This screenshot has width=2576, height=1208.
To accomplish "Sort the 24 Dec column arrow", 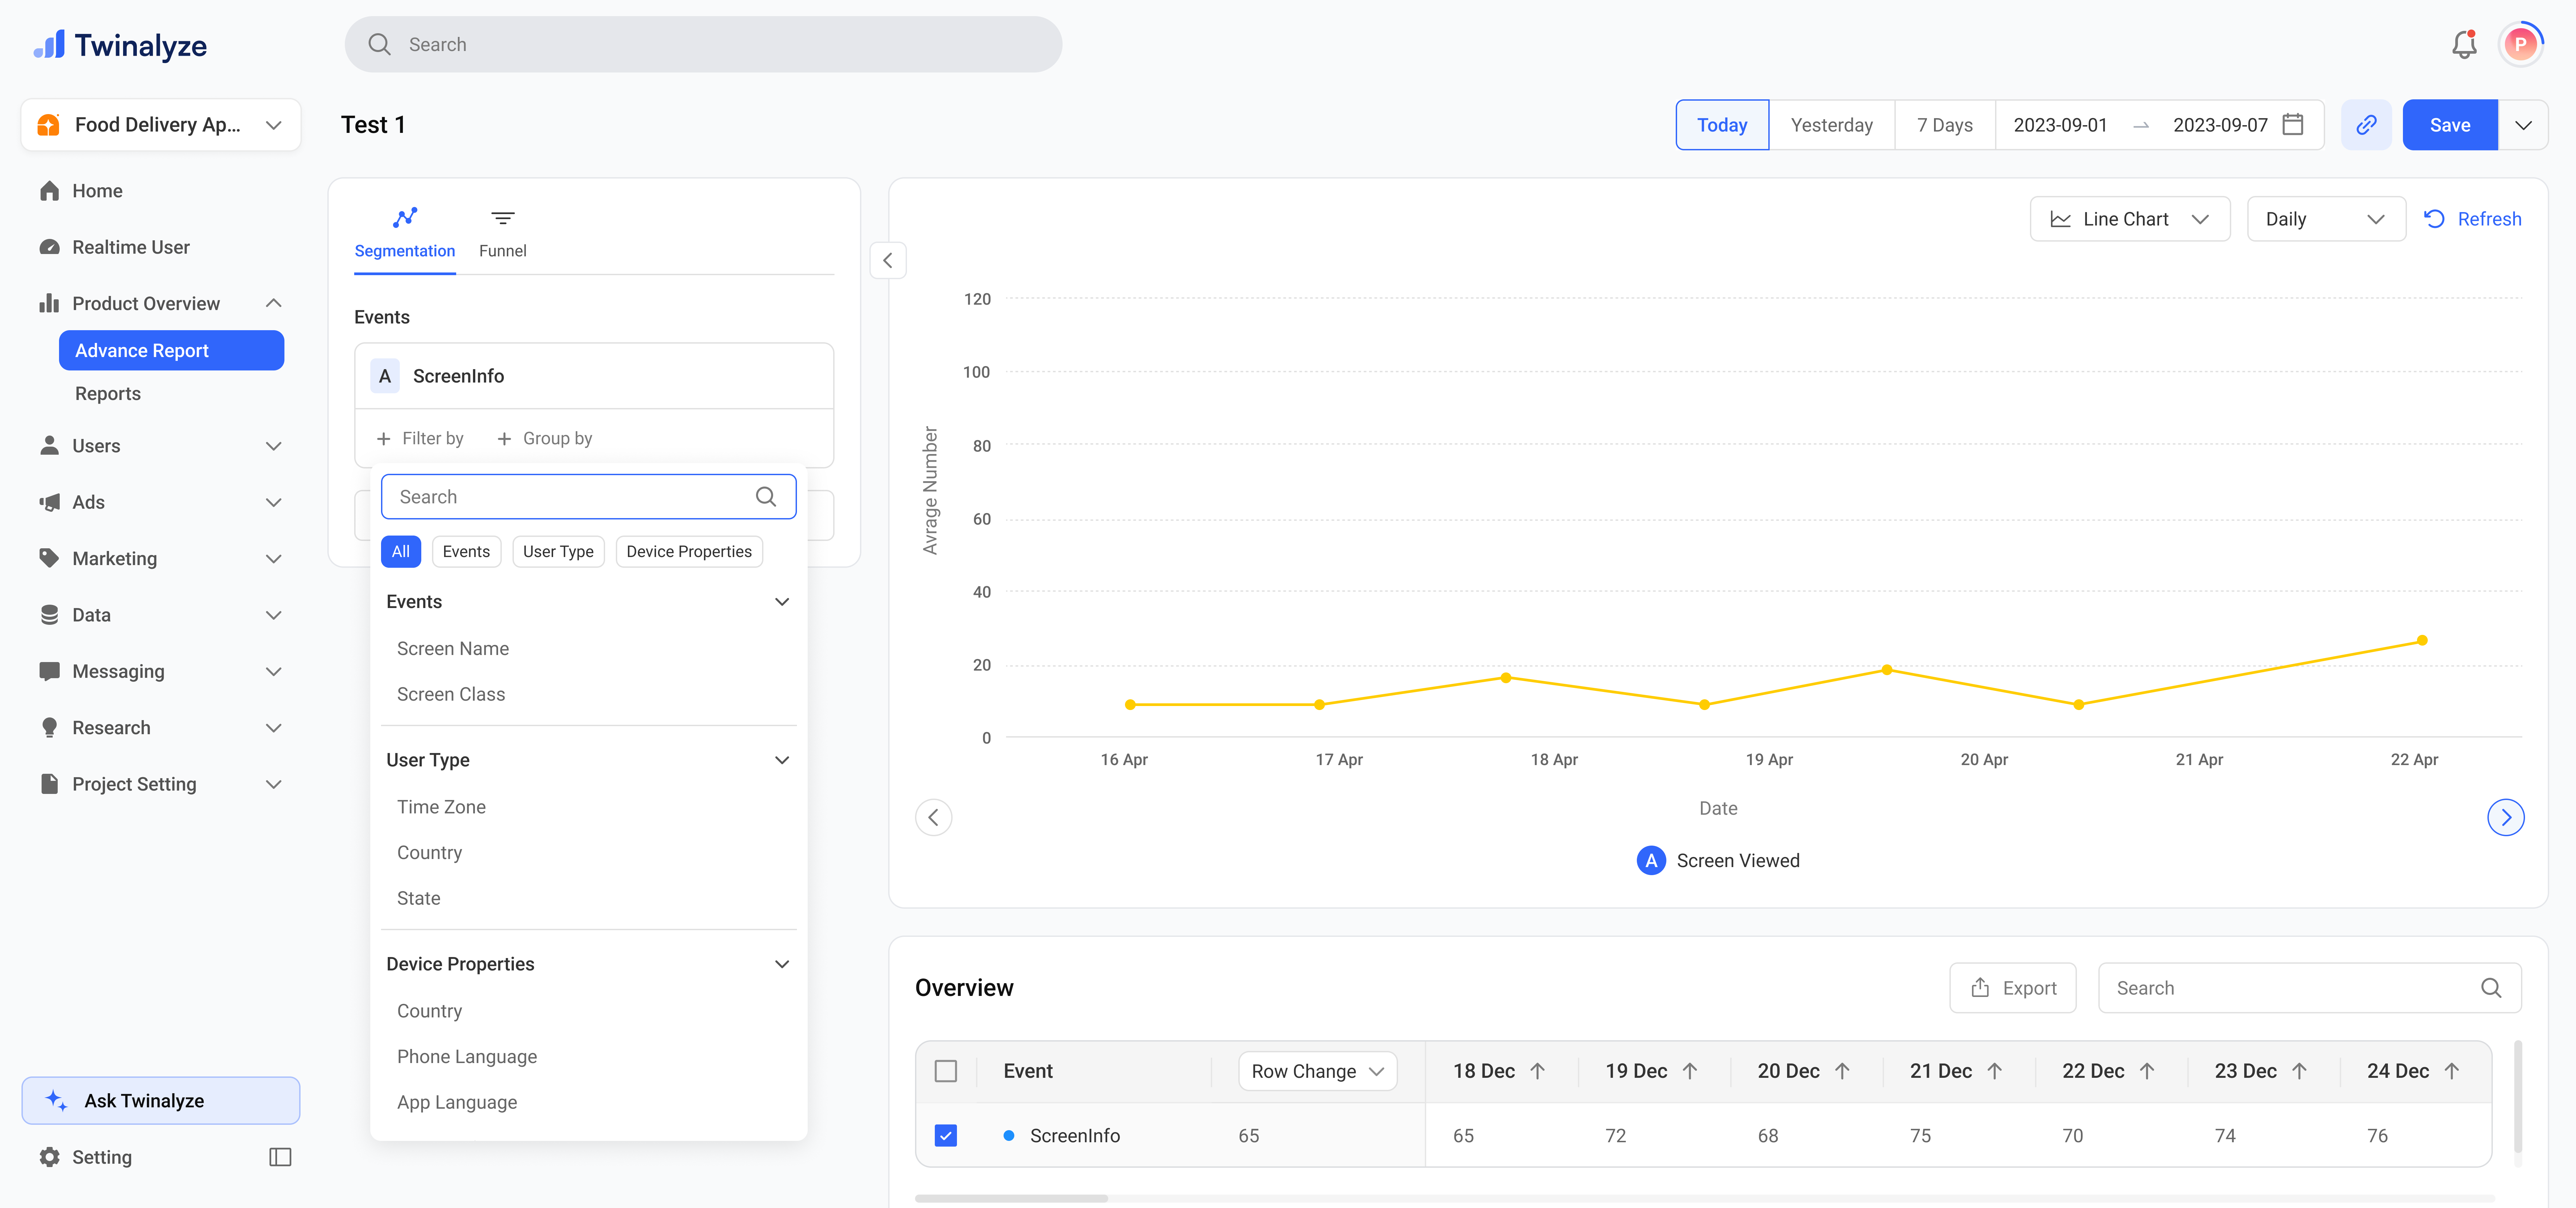I will [2452, 1071].
